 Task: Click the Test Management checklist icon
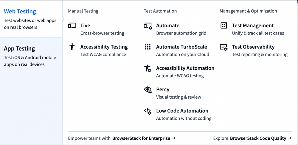(223, 26)
